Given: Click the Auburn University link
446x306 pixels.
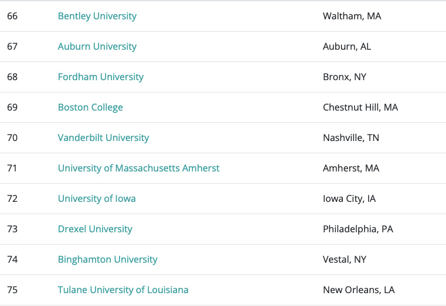Looking at the screenshot, I should (97, 47).
